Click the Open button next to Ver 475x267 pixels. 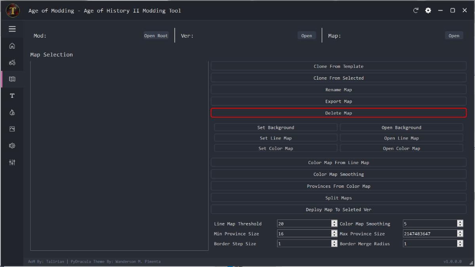click(x=307, y=36)
